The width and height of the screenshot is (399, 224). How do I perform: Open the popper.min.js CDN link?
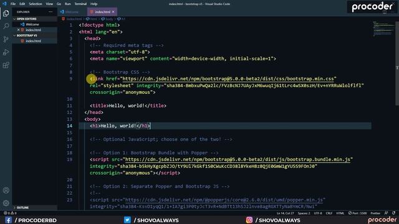point(224,200)
